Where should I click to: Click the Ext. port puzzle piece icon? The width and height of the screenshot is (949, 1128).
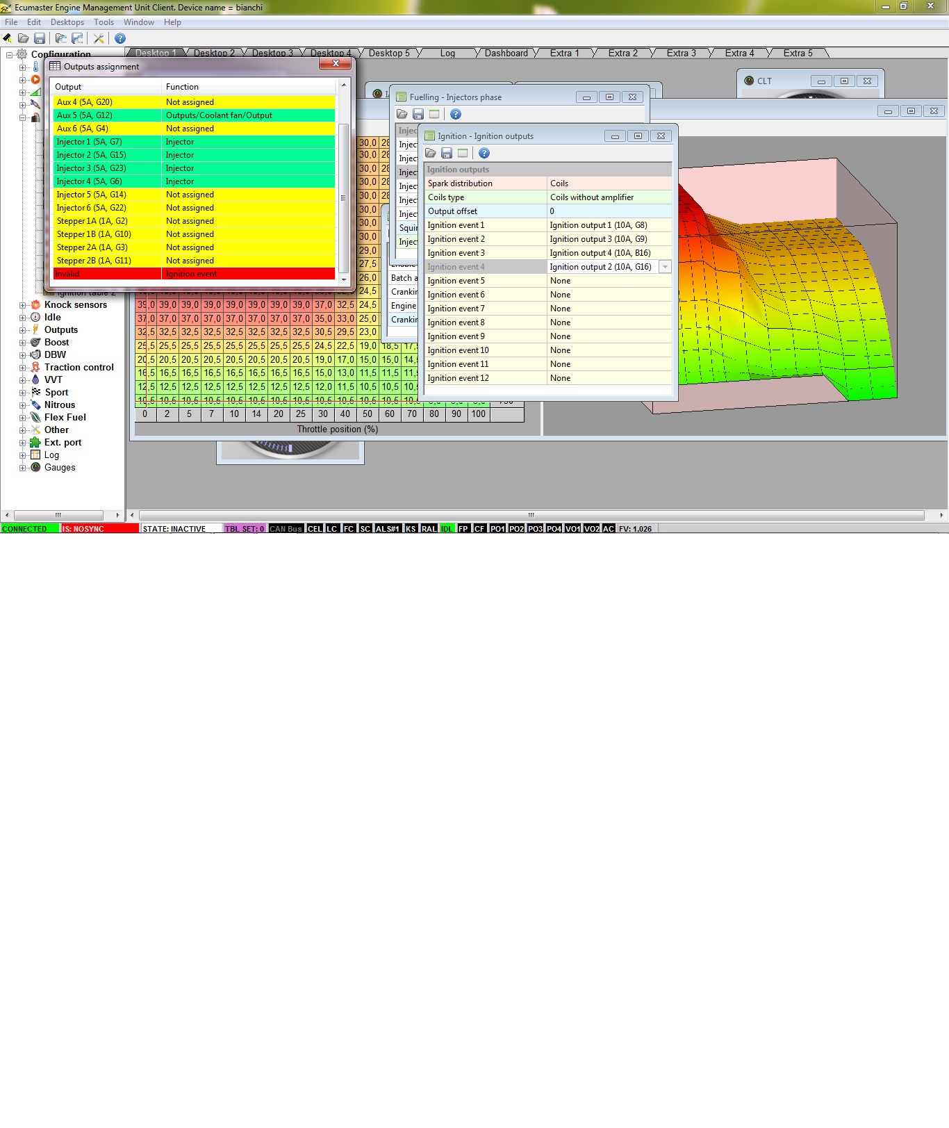[x=35, y=442]
